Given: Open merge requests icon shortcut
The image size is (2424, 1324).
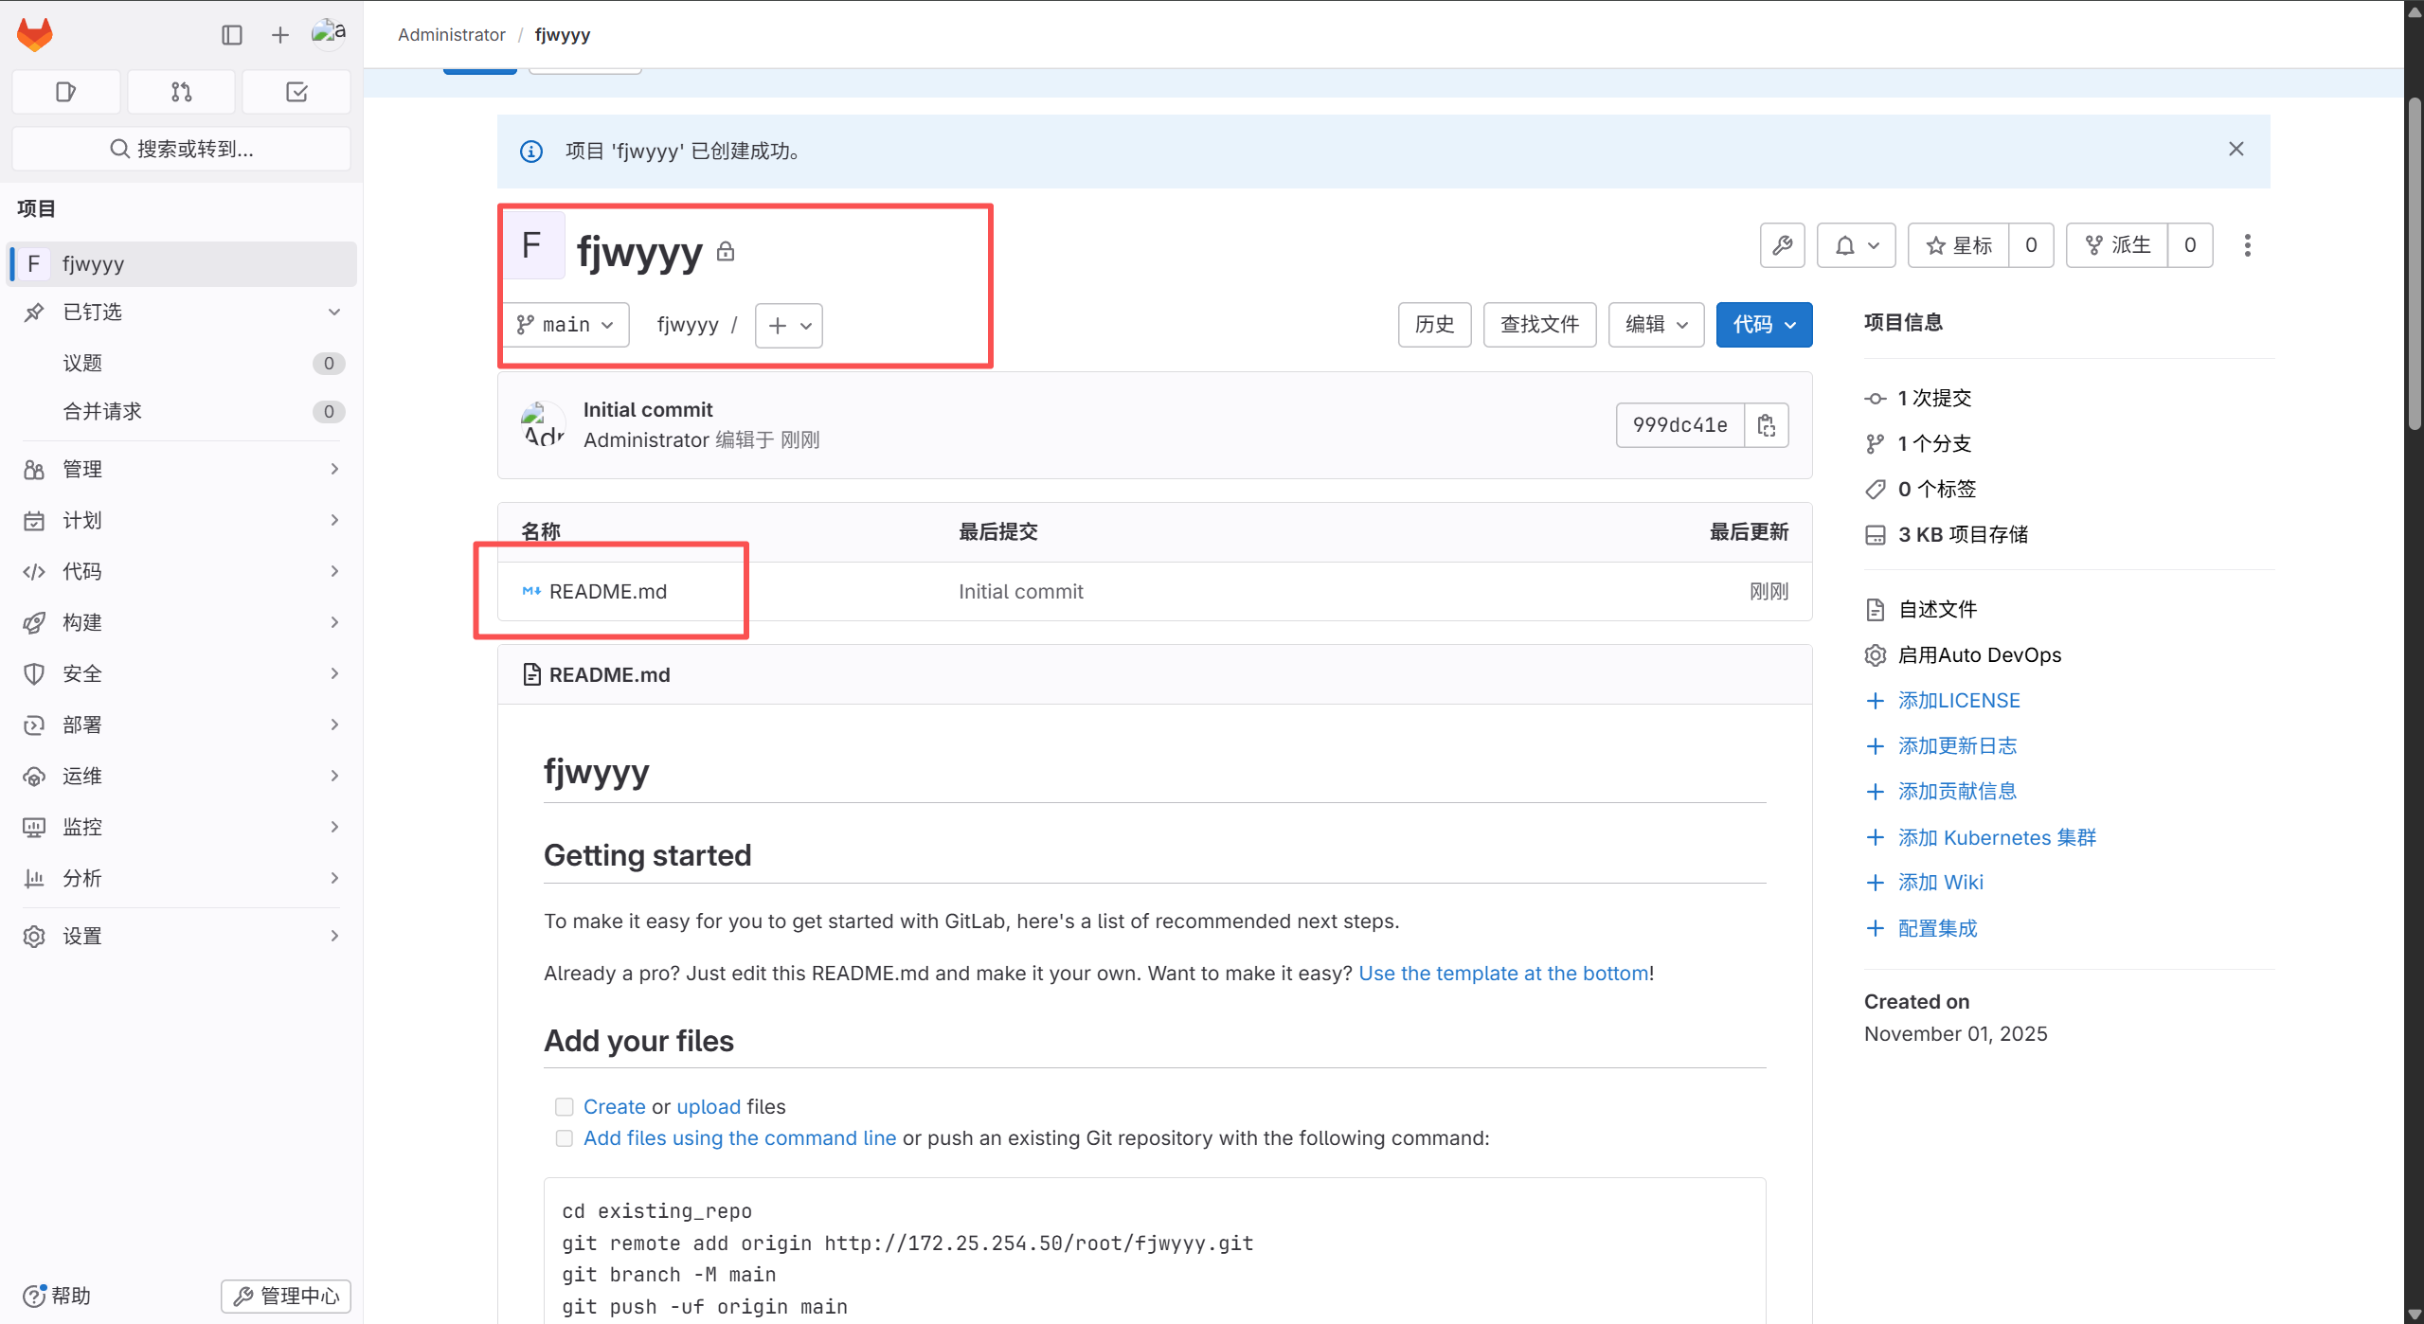Looking at the screenshot, I should (181, 92).
